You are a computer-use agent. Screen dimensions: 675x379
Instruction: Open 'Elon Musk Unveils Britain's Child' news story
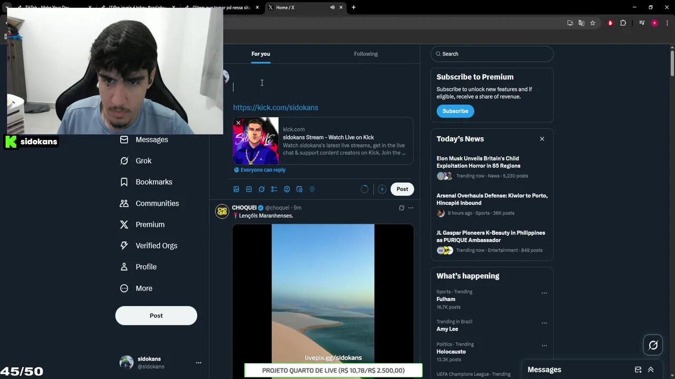[478, 162]
